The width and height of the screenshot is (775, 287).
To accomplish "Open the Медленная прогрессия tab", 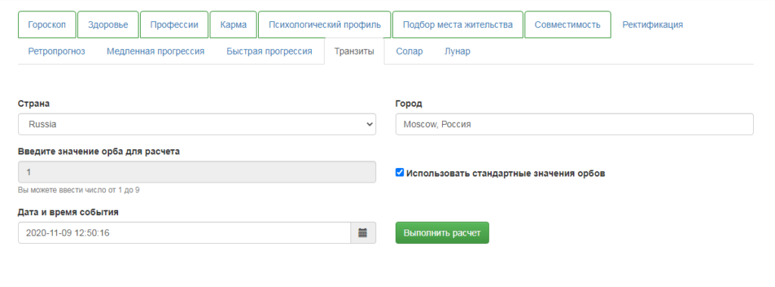I will (x=156, y=51).
